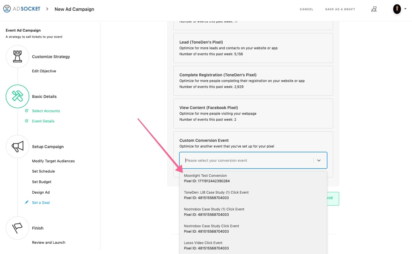
Task: Click the New Ad Campaign breadcrumb title
Action: coord(74,9)
